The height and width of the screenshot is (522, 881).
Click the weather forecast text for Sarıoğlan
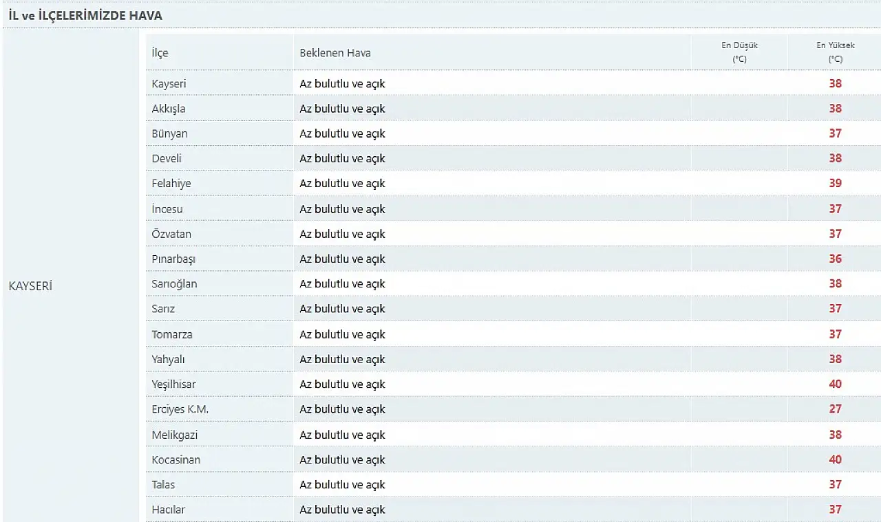[x=342, y=283]
